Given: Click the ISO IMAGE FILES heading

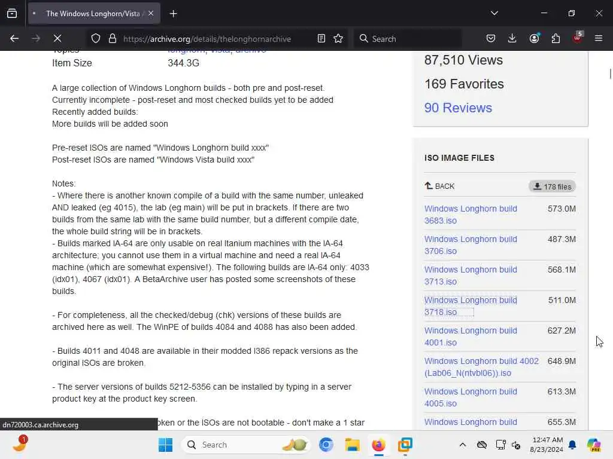Looking at the screenshot, I should point(459,158).
